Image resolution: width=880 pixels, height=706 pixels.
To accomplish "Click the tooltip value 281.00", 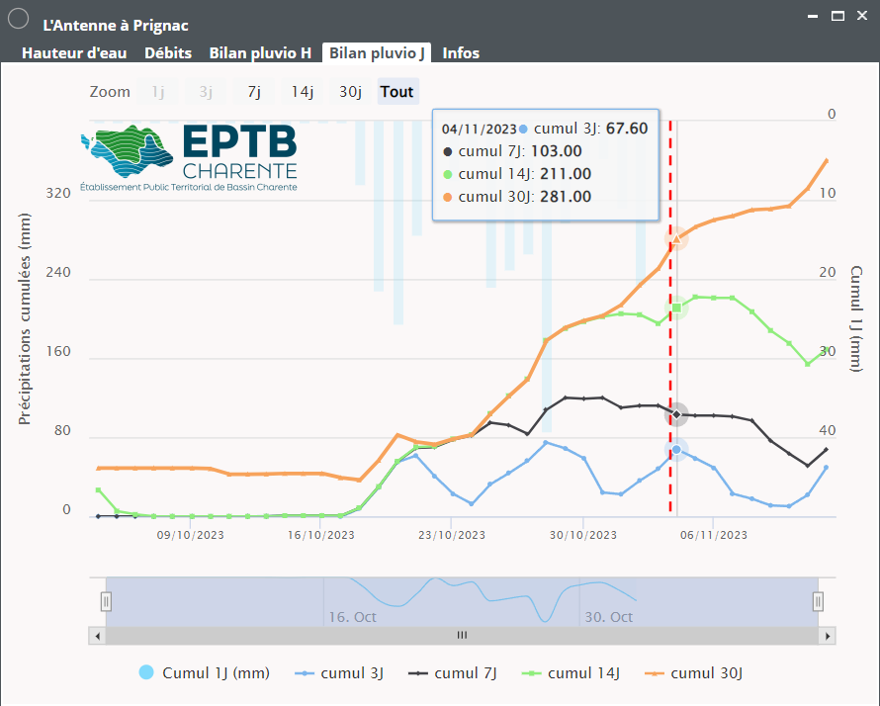I will (x=566, y=197).
